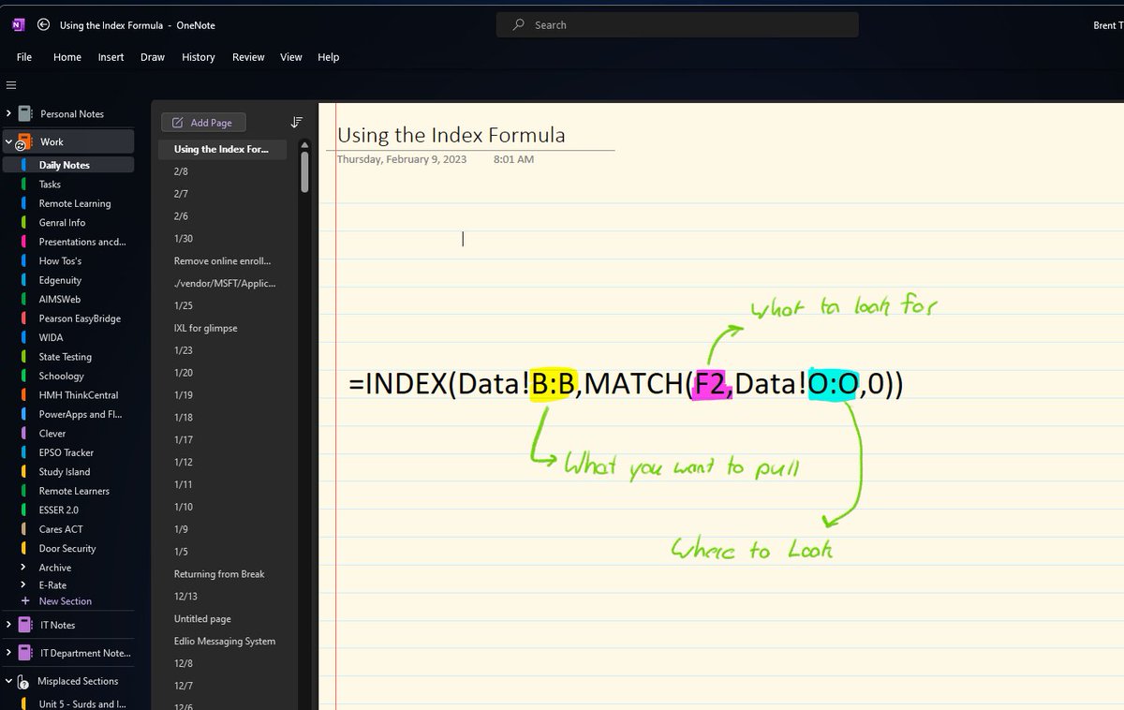Click the Misplaced Sections icon
The height and width of the screenshot is (710, 1124).
click(x=24, y=682)
